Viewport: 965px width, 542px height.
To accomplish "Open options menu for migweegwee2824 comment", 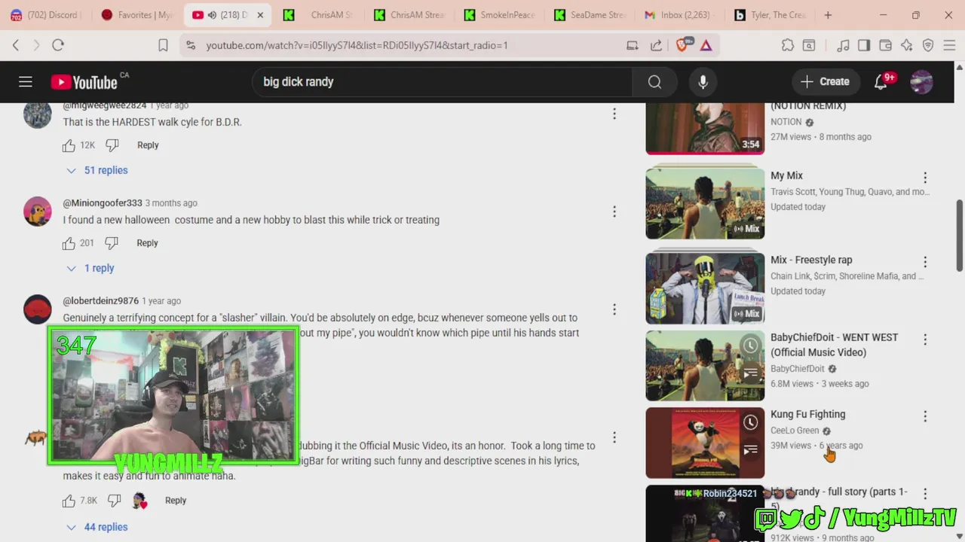I will [614, 114].
